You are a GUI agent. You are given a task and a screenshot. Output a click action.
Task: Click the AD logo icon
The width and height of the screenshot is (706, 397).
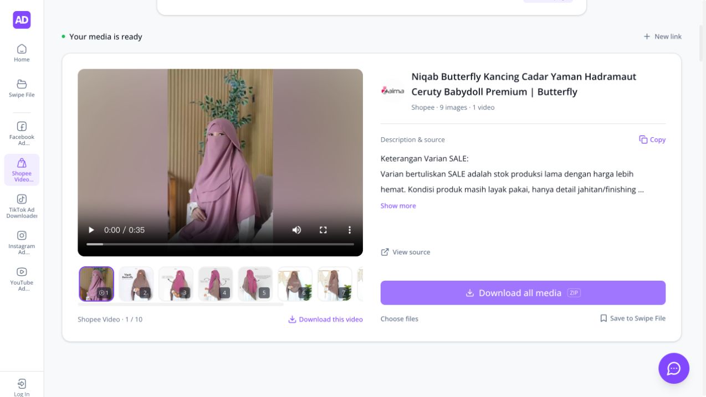22,20
